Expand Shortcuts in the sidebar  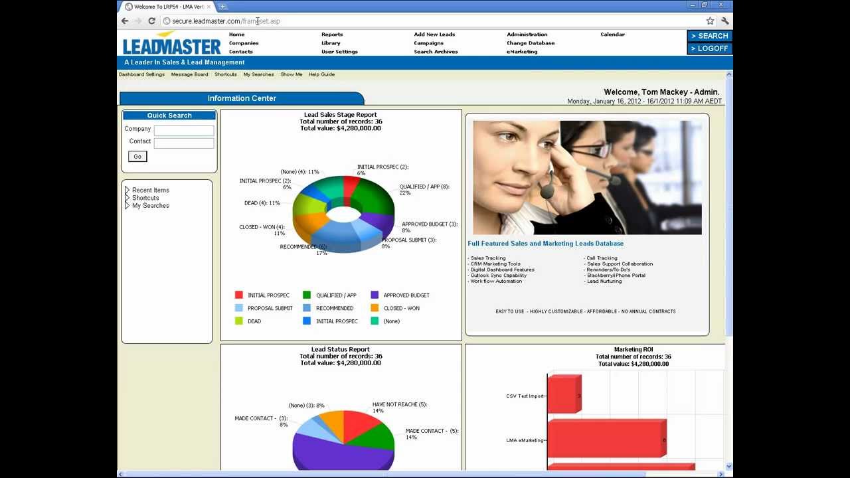pos(142,198)
